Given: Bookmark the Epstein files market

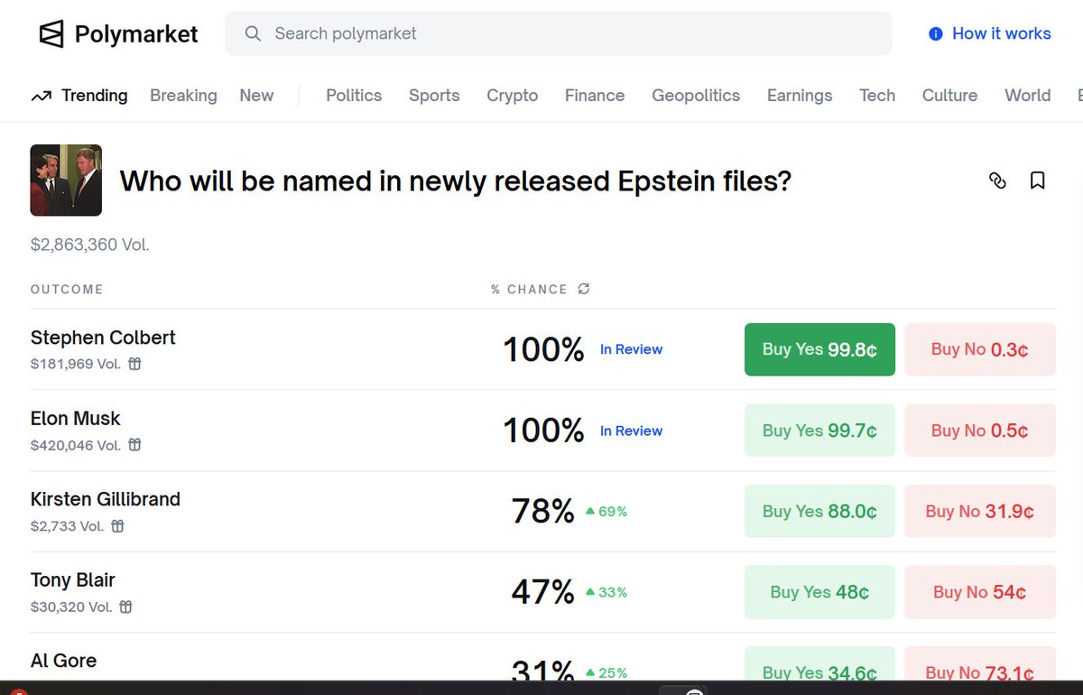Looking at the screenshot, I should point(1038,181).
